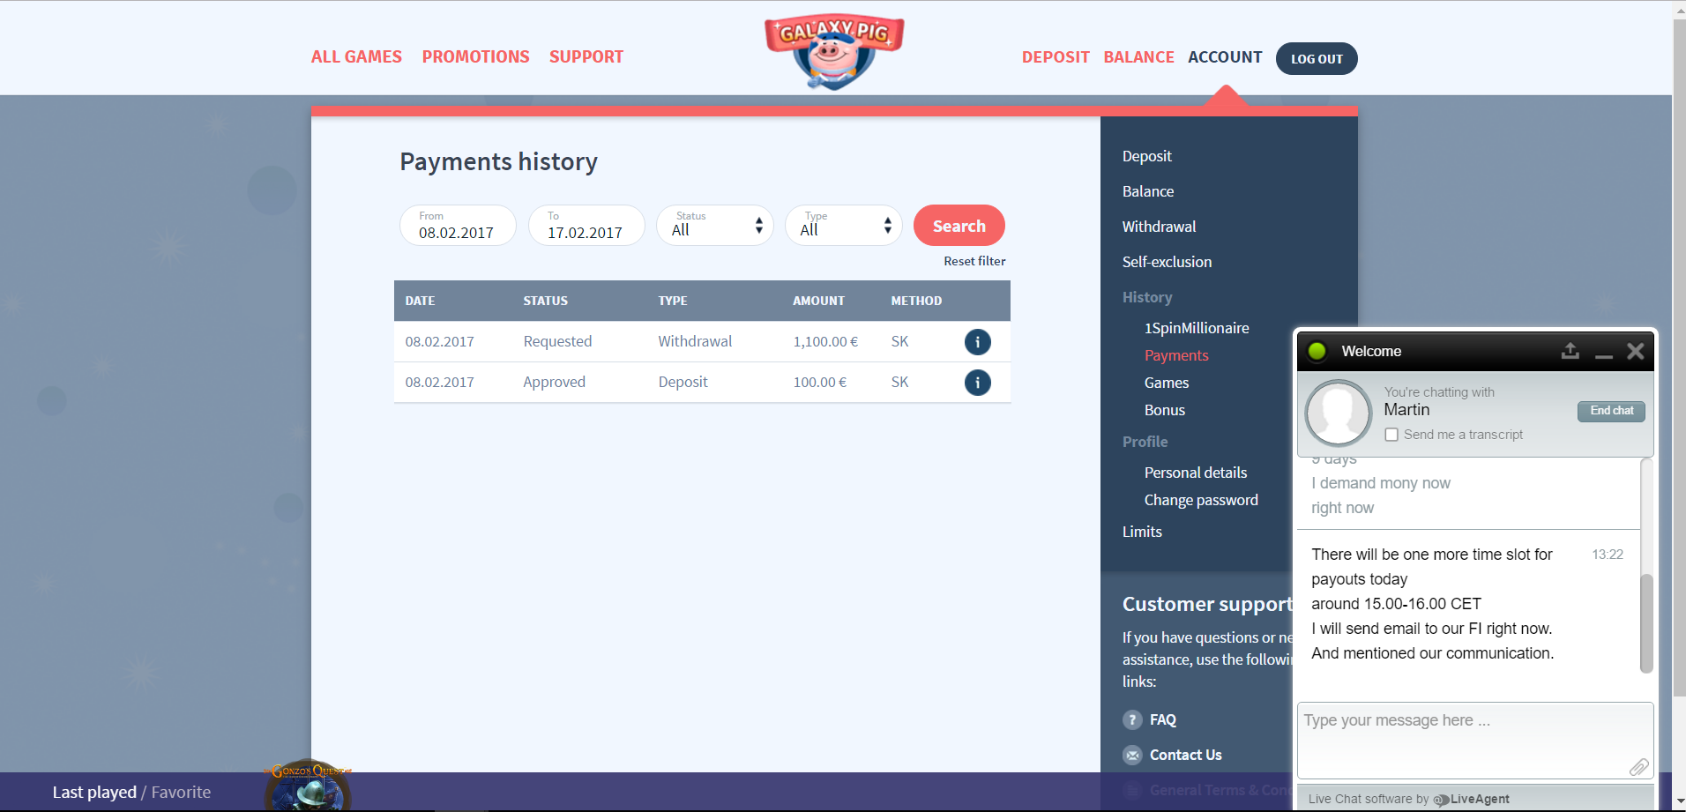Image resolution: width=1686 pixels, height=812 pixels.
Task: Close the live chat window
Action: click(1636, 351)
